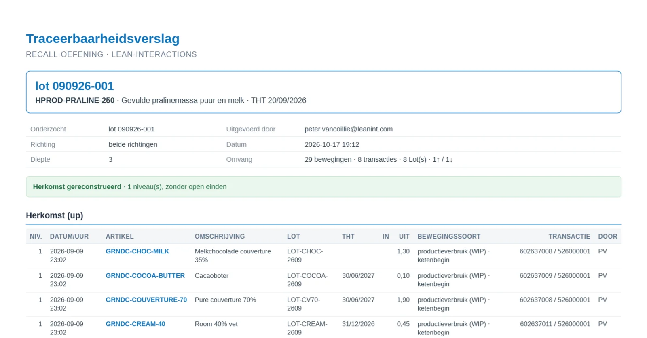647x338 pixels.
Task: Select the LOT-COCOA-2609 lot cell
Action: click(x=307, y=280)
